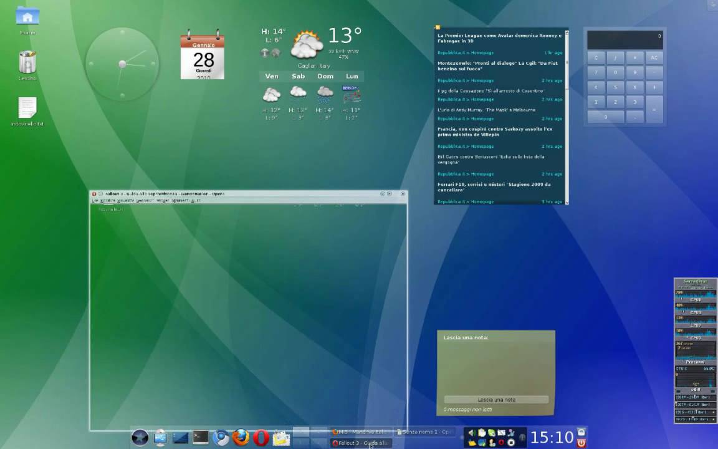
Task: Select the Ven forecast day
Action: point(272,77)
